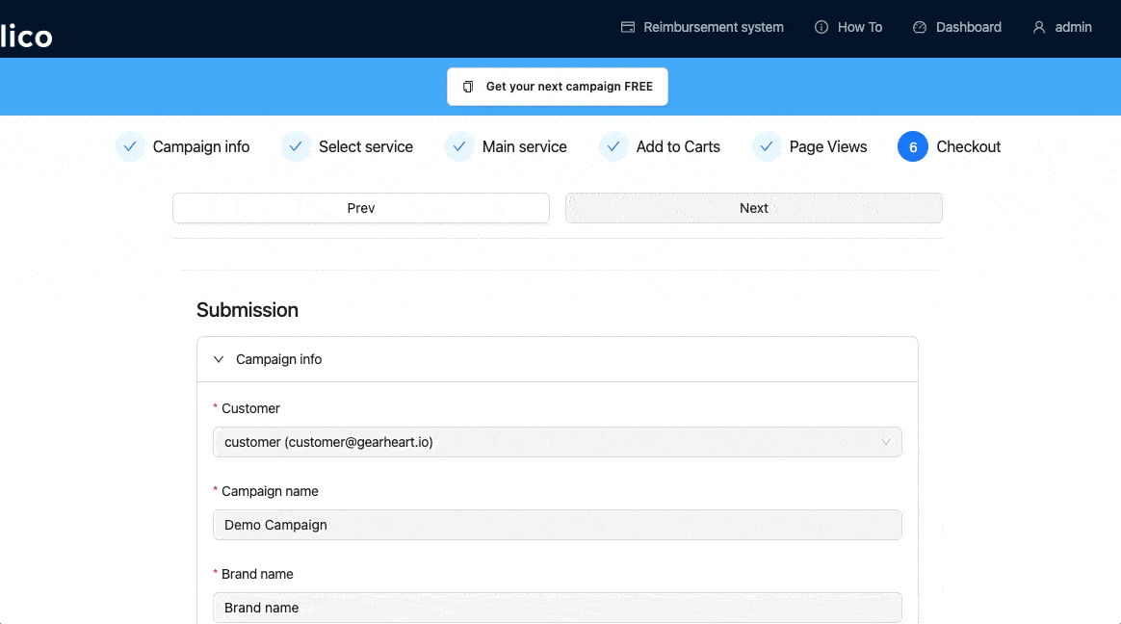The width and height of the screenshot is (1121, 624).
Task: Click the Dashboard gauge icon
Action: pos(920,27)
